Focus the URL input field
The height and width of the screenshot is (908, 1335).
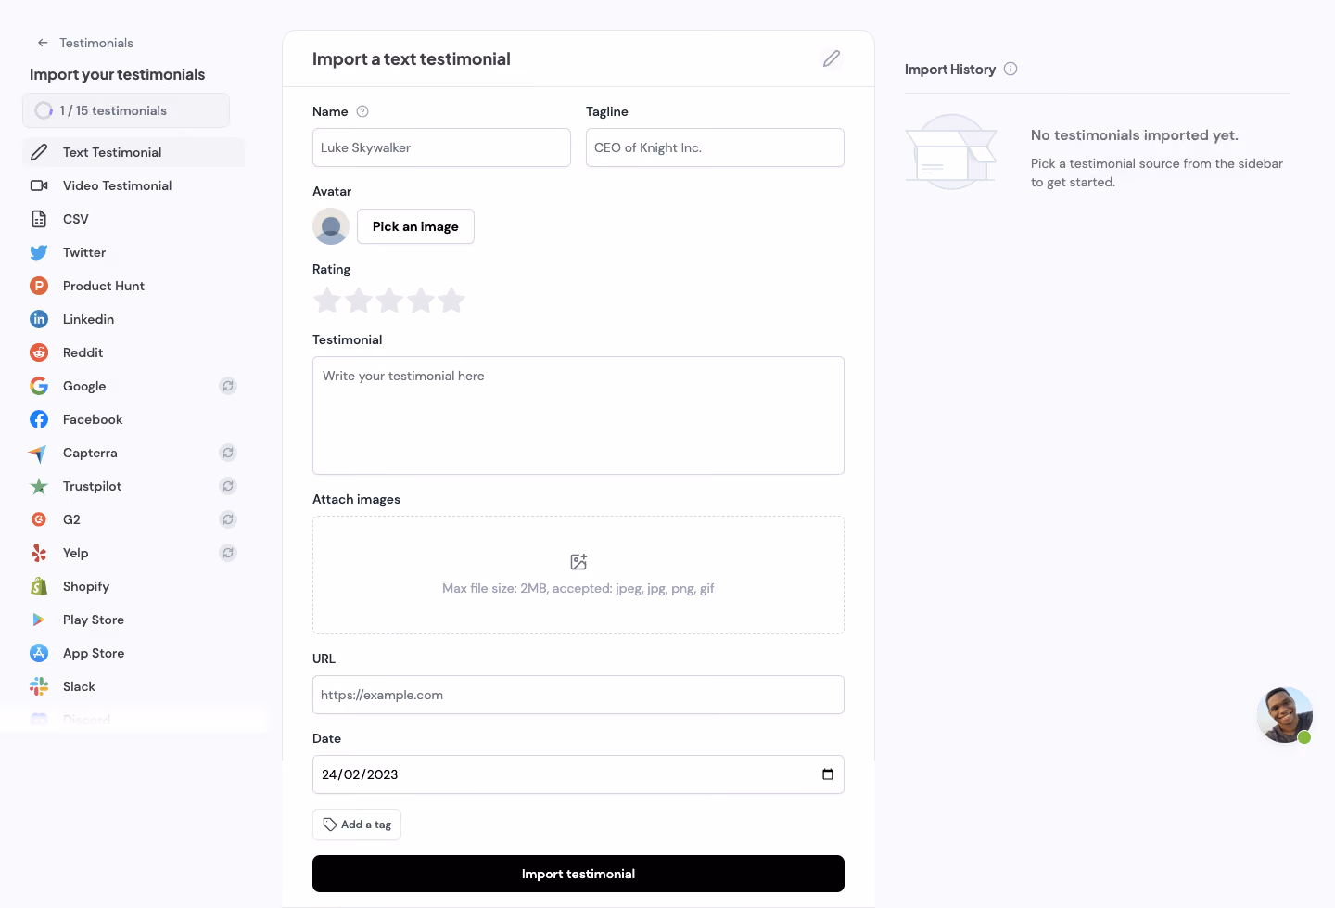click(x=578, y=695)
